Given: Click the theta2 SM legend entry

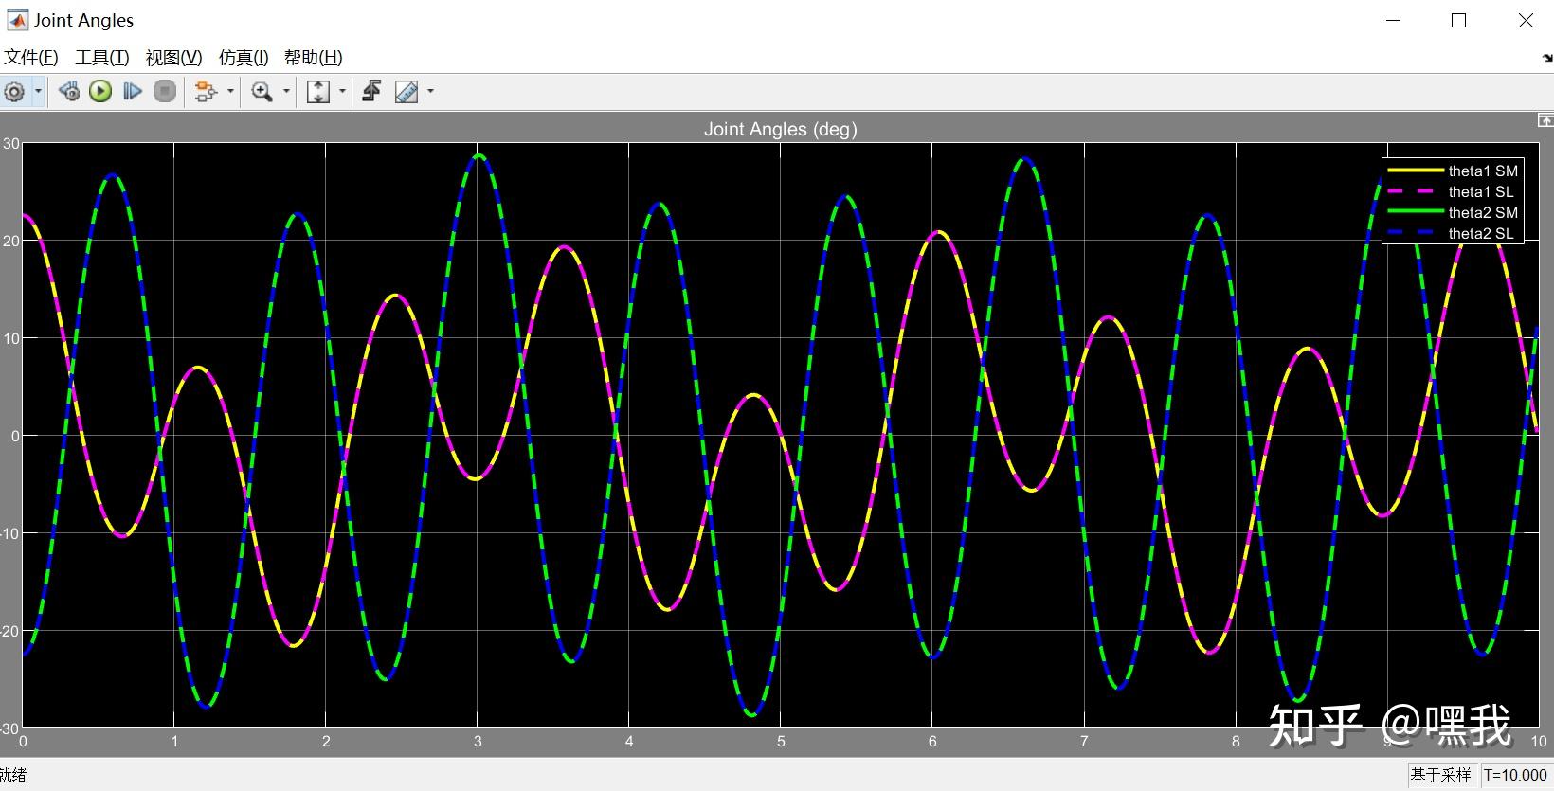Looking at the screenshot, I should pyautogui.click(x=1453, y=212).
